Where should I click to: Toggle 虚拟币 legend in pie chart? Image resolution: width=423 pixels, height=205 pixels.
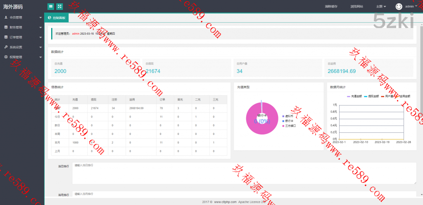tap(288, 116)
